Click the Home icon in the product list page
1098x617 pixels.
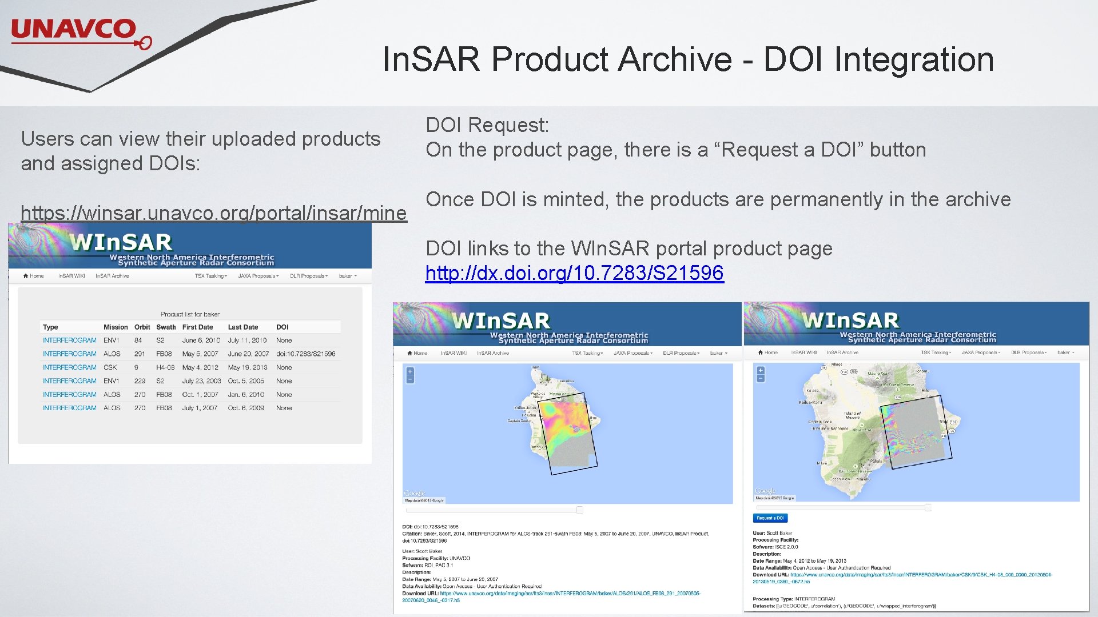[x=26, y=276]
